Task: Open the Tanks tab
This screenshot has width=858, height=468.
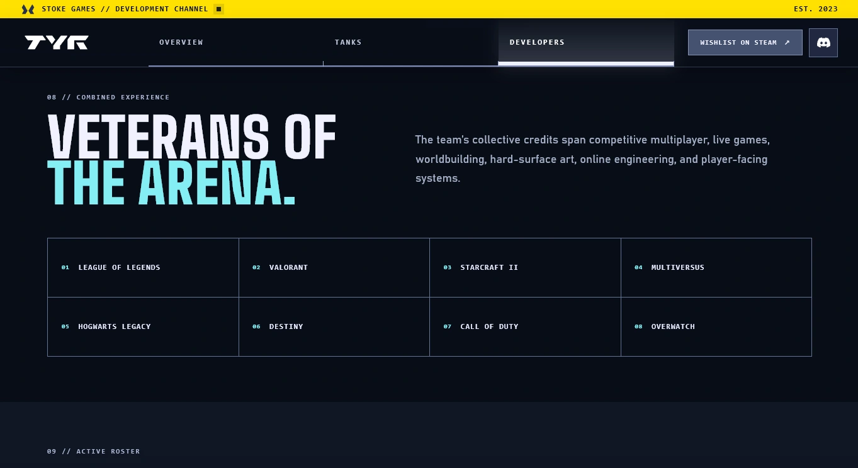Action: 410,43
